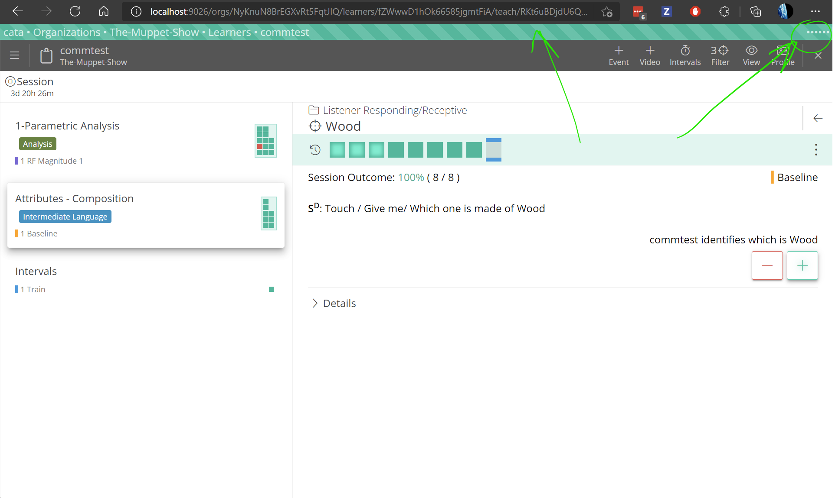Select the Intervals program item
Screen dimensions: 835x498
[36, 272]
